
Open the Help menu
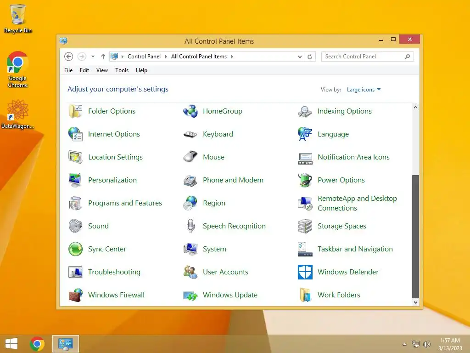(141, 70)
